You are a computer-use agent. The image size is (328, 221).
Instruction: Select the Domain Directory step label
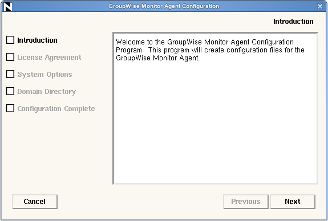(x=47, y=92)
